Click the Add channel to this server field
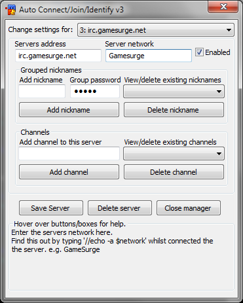 click(x=69, y=153)
